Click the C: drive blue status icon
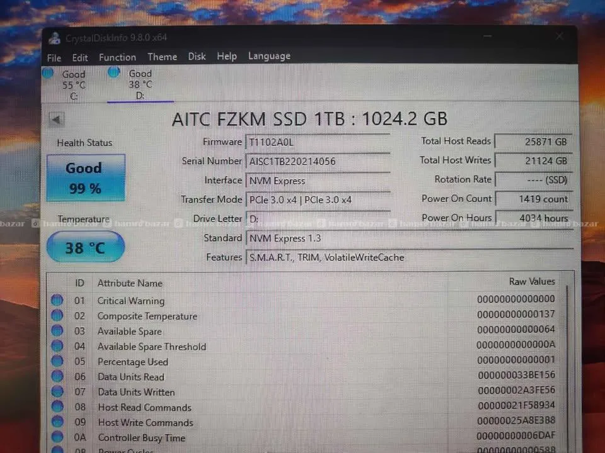This screenshot has width=605, height=453. (x=48, y=73)
